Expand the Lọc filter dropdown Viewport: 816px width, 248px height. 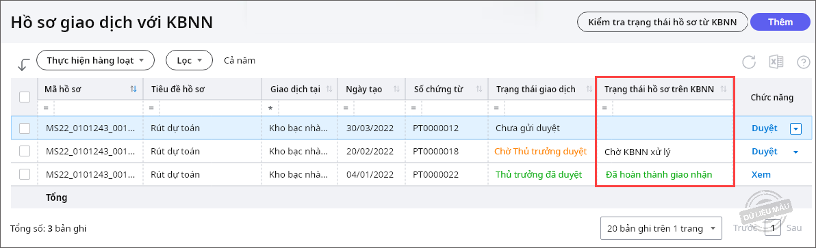tap(190, 61)
